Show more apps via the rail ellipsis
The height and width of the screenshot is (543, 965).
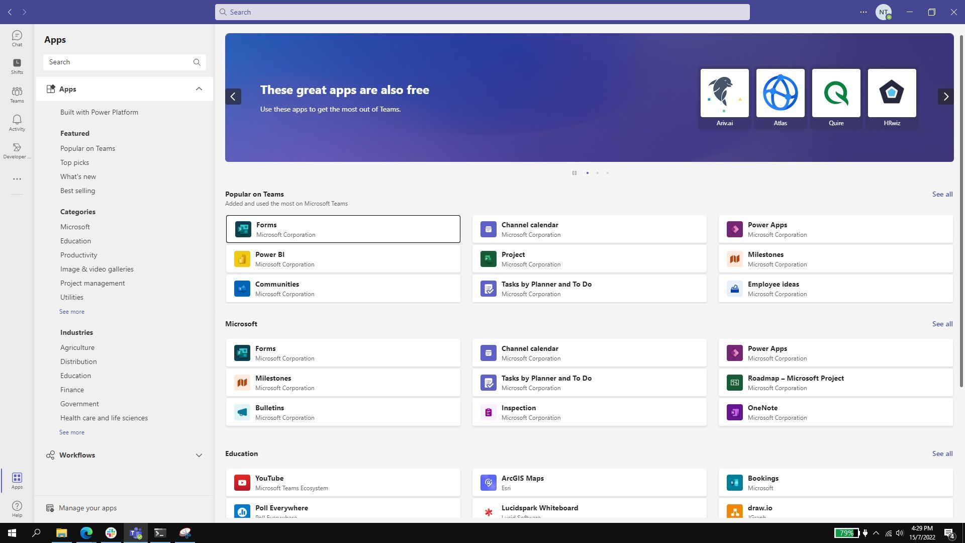coord(17,179)
